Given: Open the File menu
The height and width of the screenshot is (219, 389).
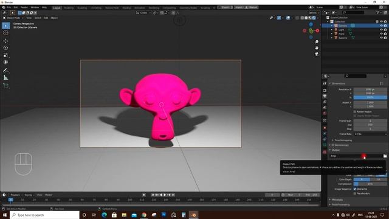Looking at the screenshot, I should (9, 7).
